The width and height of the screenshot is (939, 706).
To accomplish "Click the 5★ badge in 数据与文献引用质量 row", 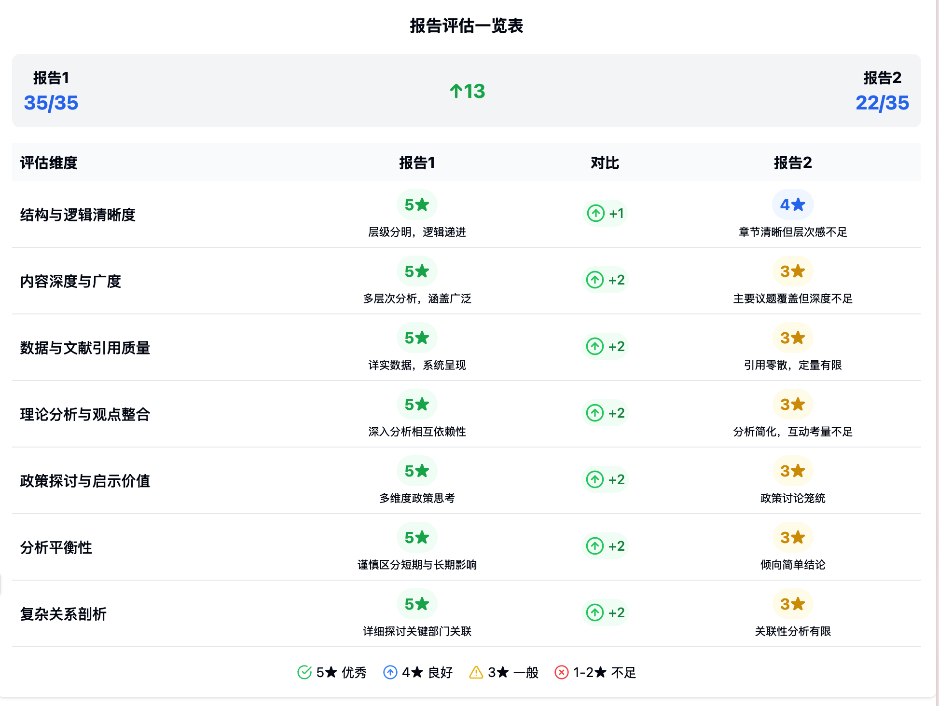I will [417, 338].
